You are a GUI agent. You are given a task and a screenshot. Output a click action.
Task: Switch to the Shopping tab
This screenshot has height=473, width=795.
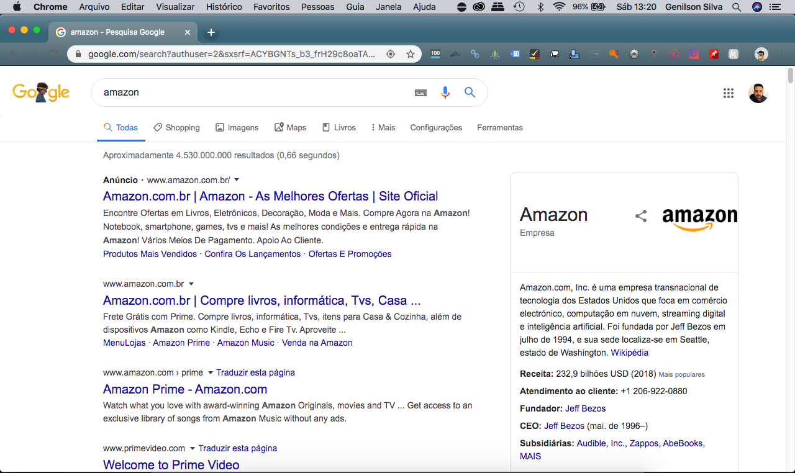176,127
